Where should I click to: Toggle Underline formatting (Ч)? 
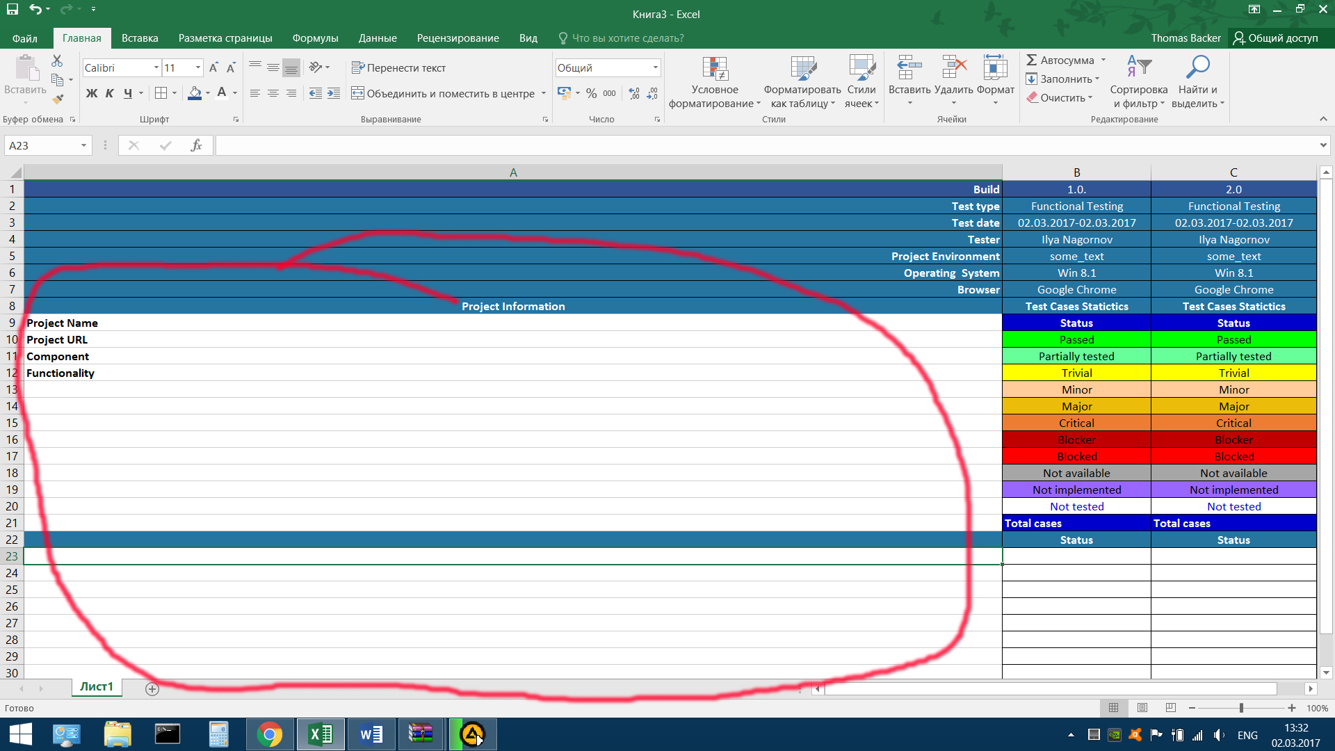click(x=128, y=93)
